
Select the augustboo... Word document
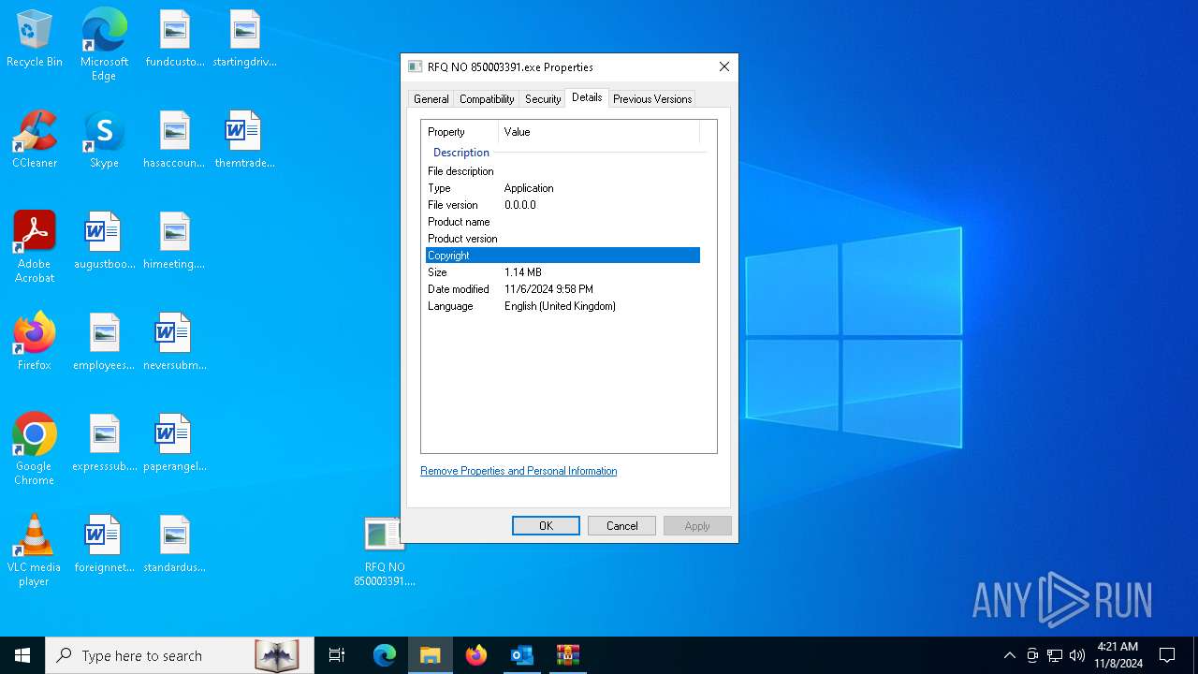coord(104,241)
